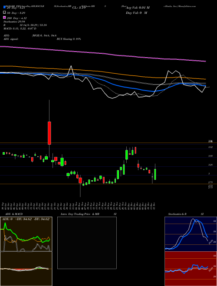217x286 pixels.
Task: Click the blue 20 Day EMA legend swatch
Action: (x=4, y=8)
